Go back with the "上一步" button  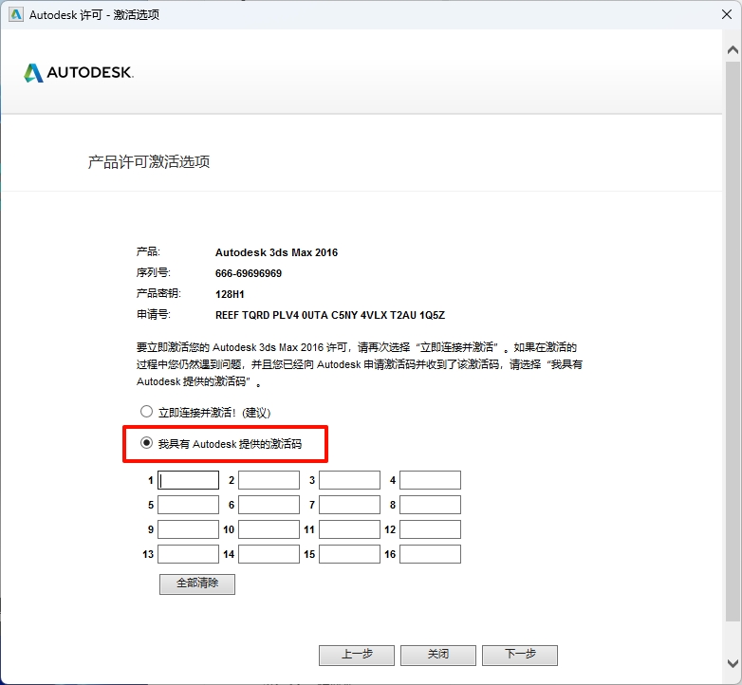(x=357, y=655)
